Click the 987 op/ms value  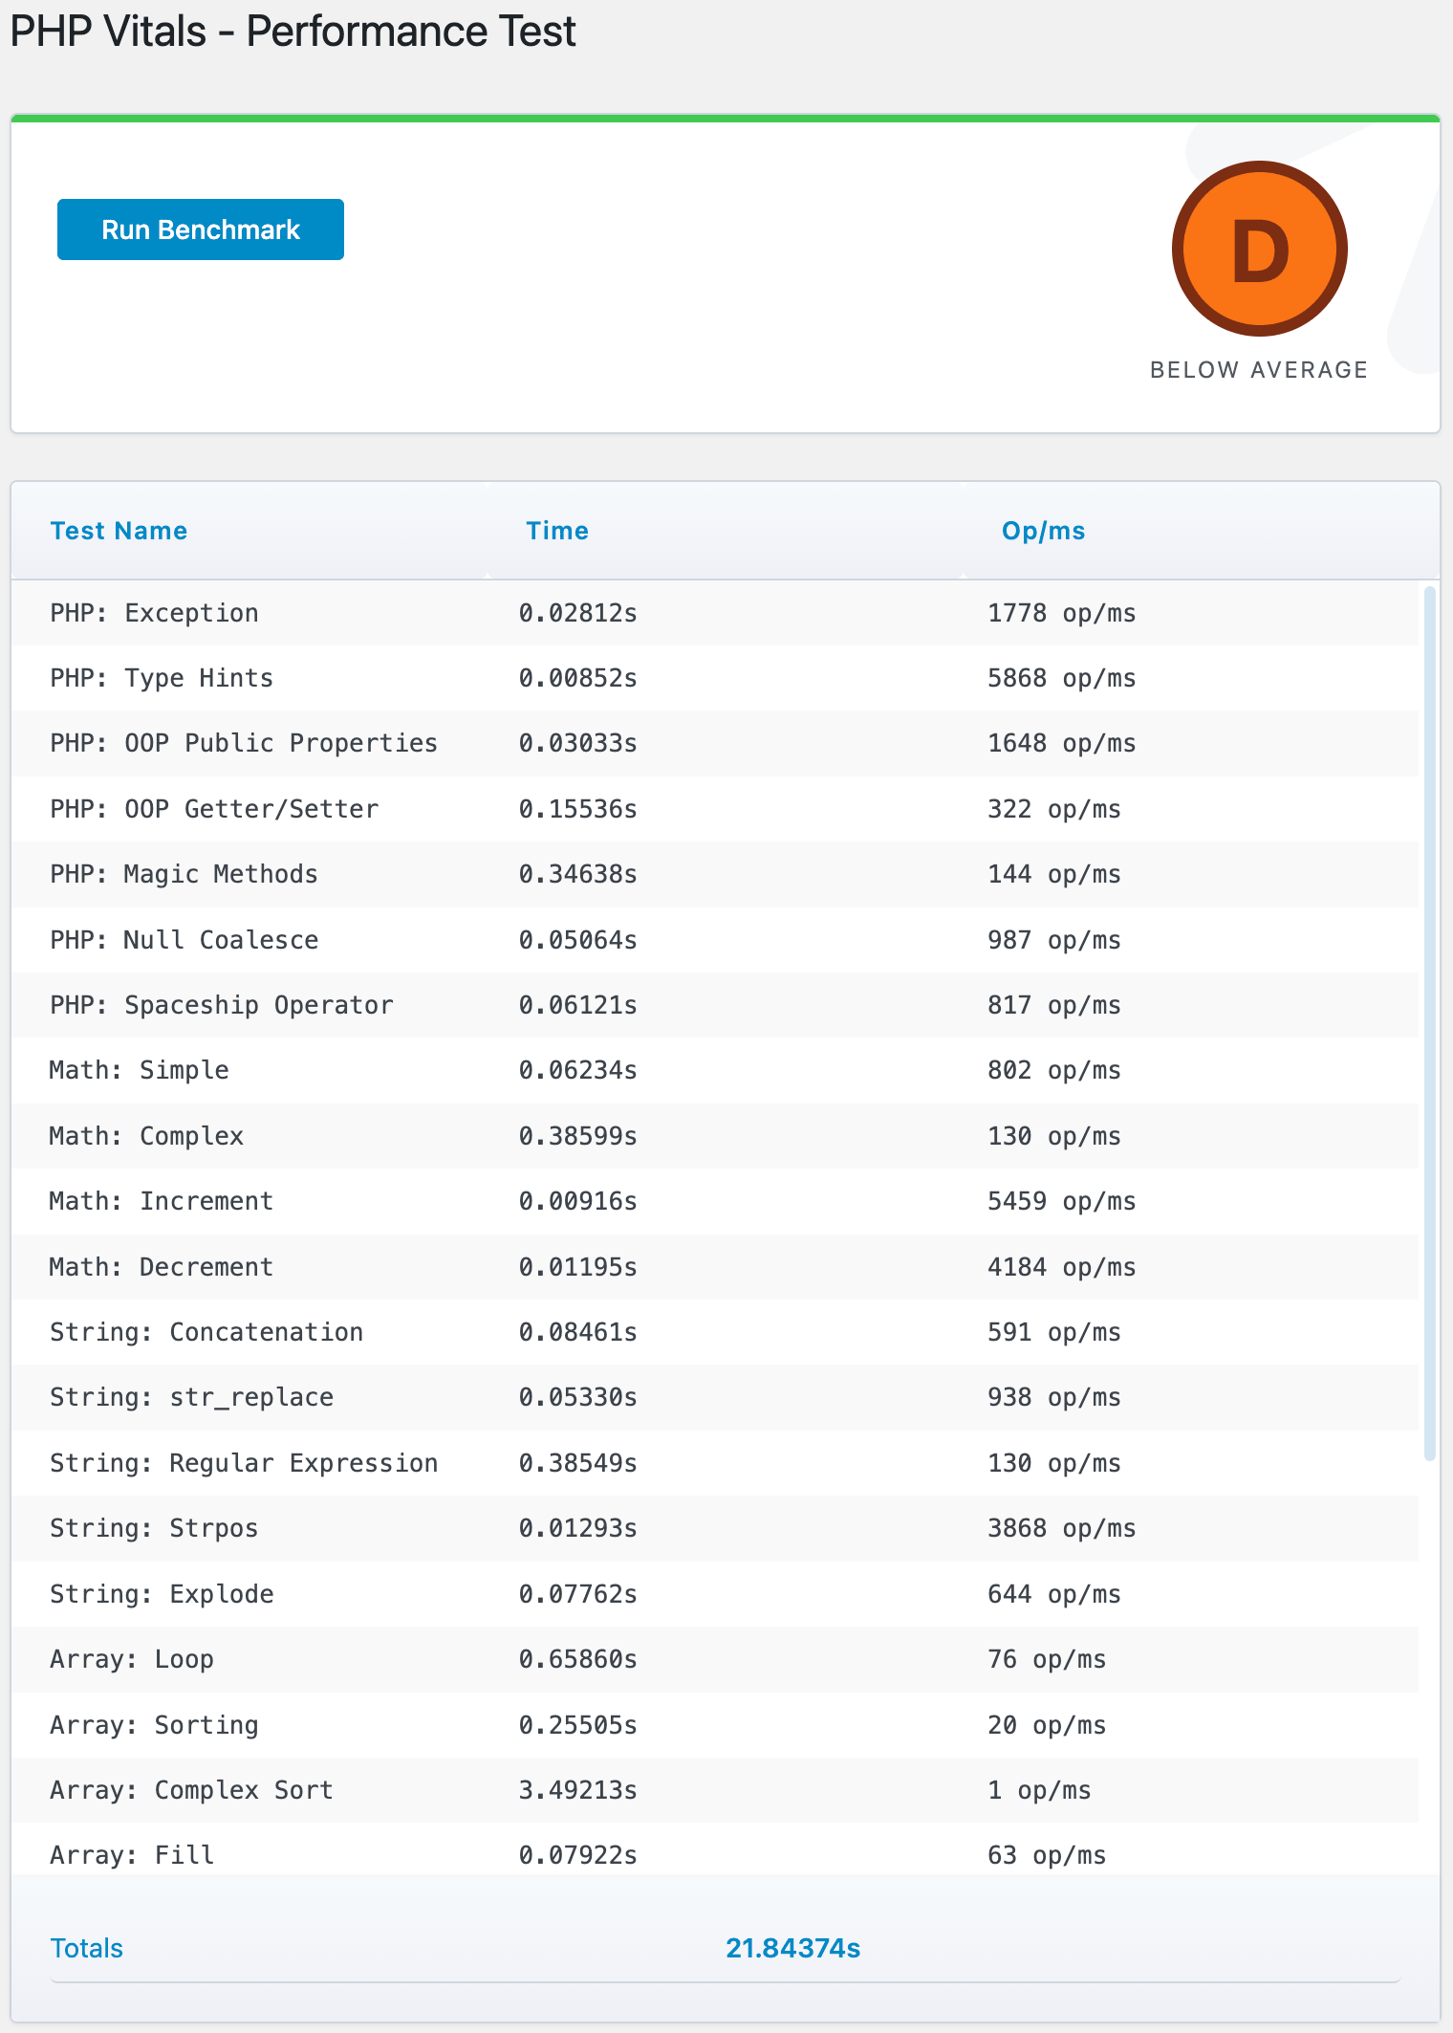tap(1054, 940)
